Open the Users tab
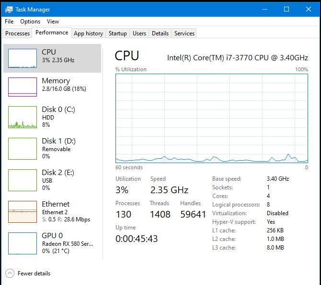 coord(139,33)
